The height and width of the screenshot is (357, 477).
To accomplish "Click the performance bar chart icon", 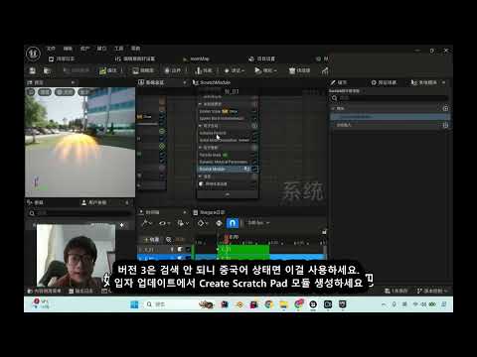I will (x=325, y=70).
